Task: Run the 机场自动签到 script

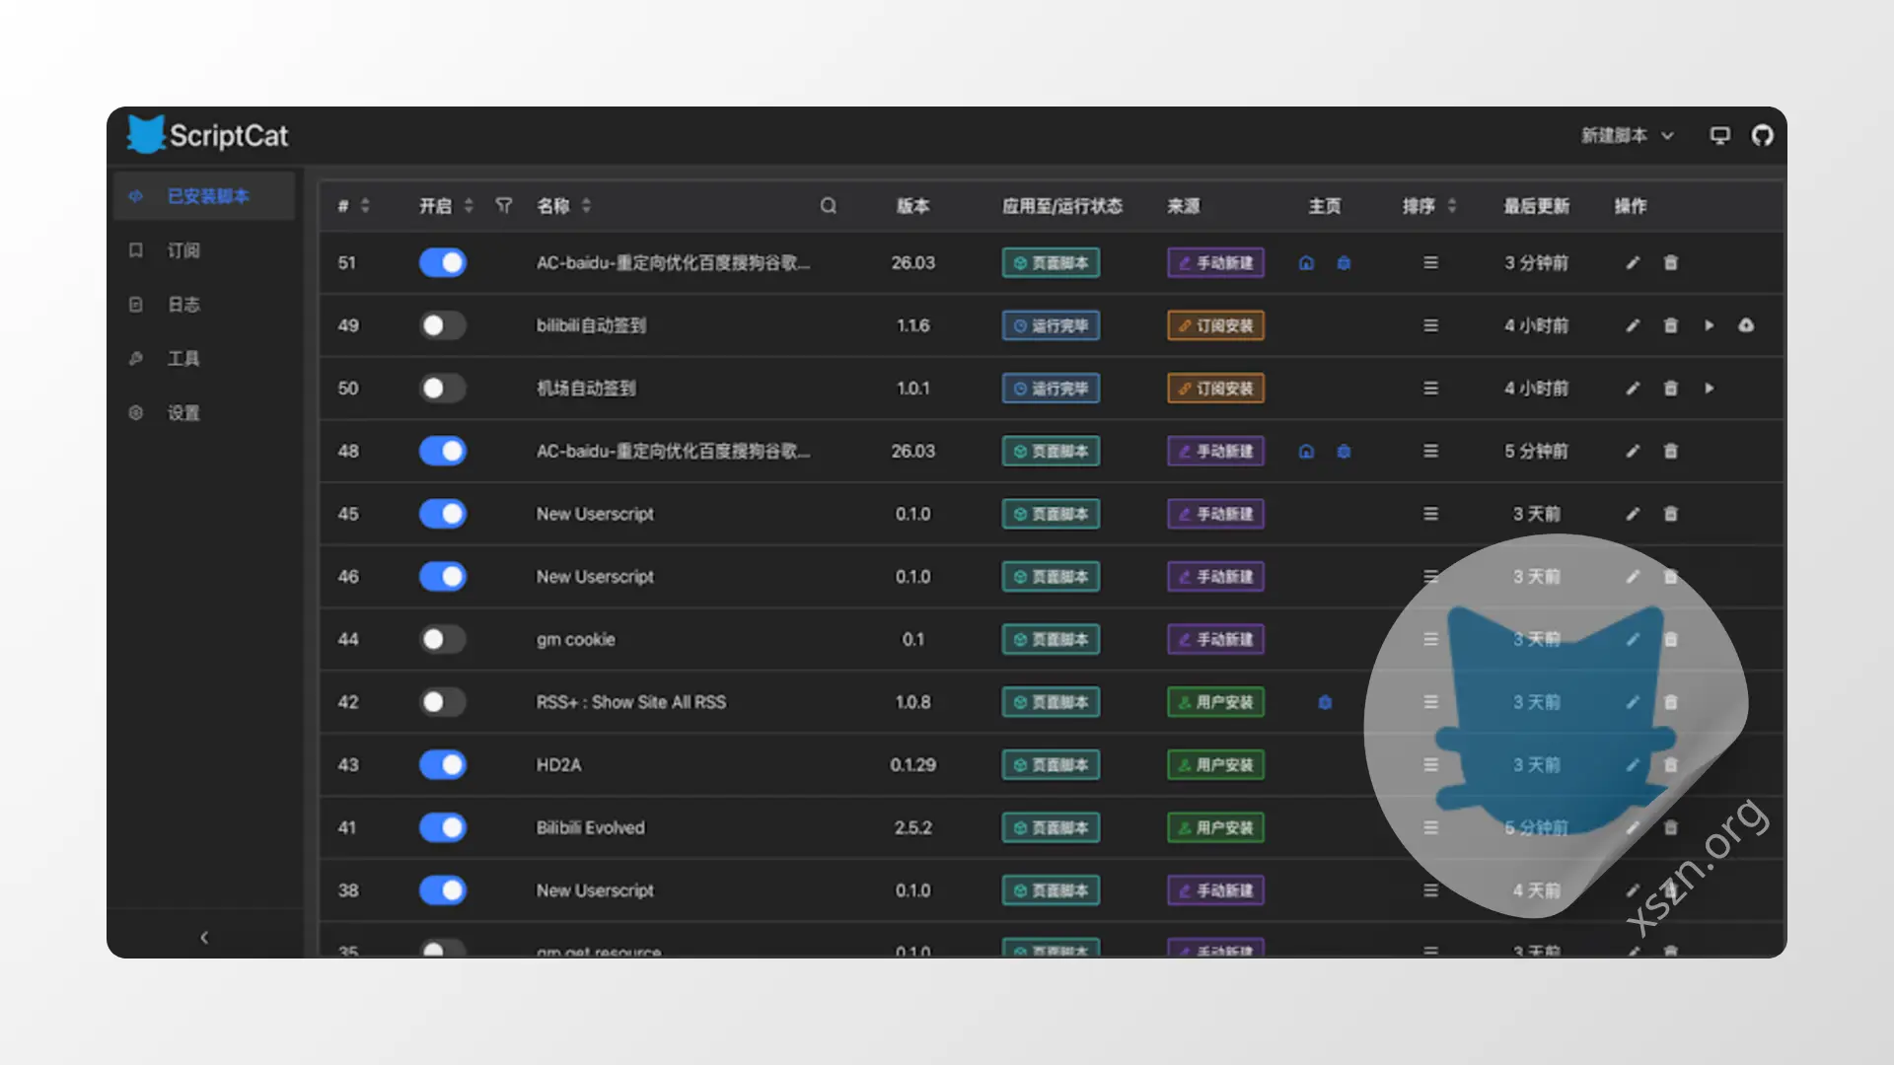Action: pyautogui.click(x=1709, y=389)
